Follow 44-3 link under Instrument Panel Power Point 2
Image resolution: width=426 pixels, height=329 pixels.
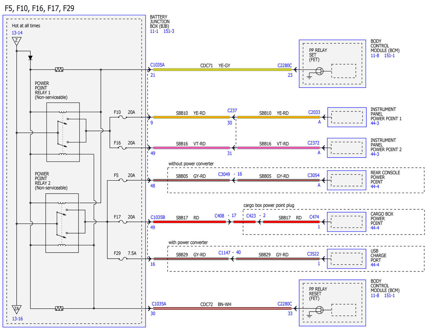(x=375, y=154)
